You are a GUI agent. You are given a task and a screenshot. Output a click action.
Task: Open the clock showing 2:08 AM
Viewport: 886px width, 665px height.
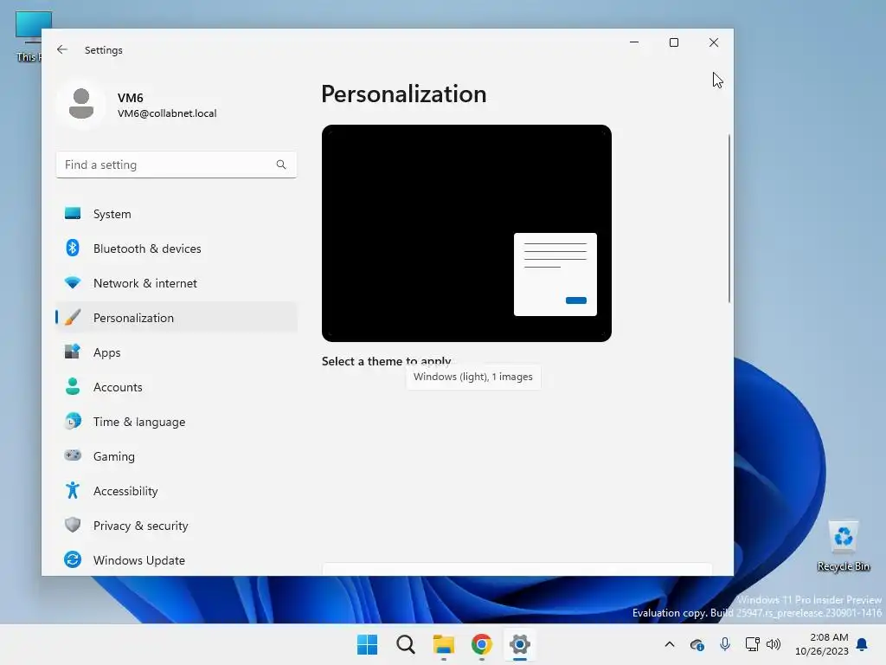[822, 644]
